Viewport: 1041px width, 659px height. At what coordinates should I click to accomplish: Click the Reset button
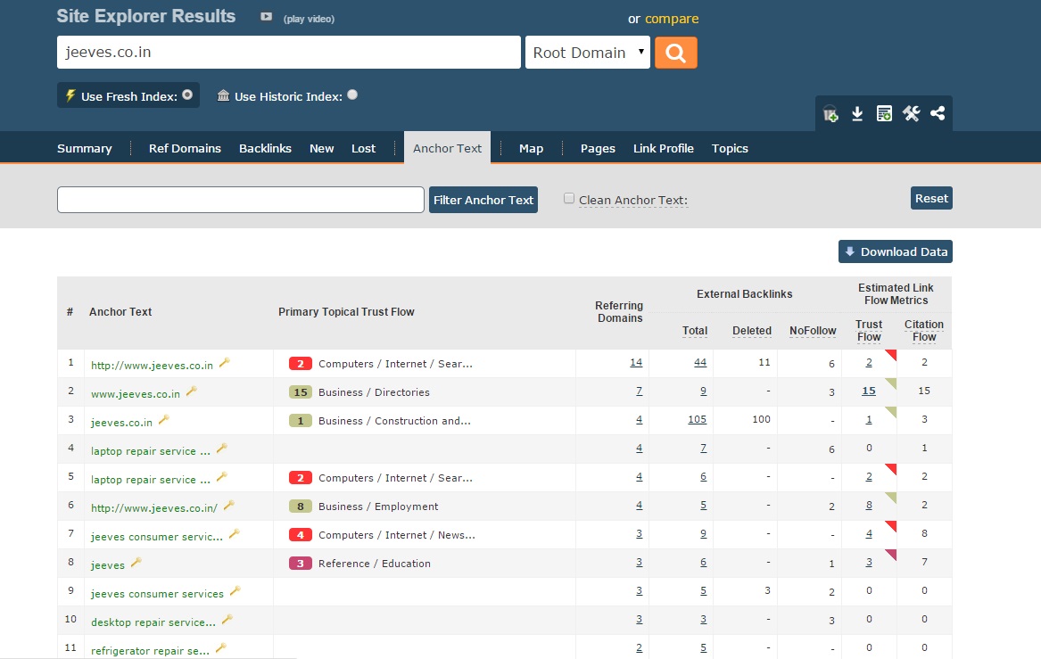[x=931, y=199]
